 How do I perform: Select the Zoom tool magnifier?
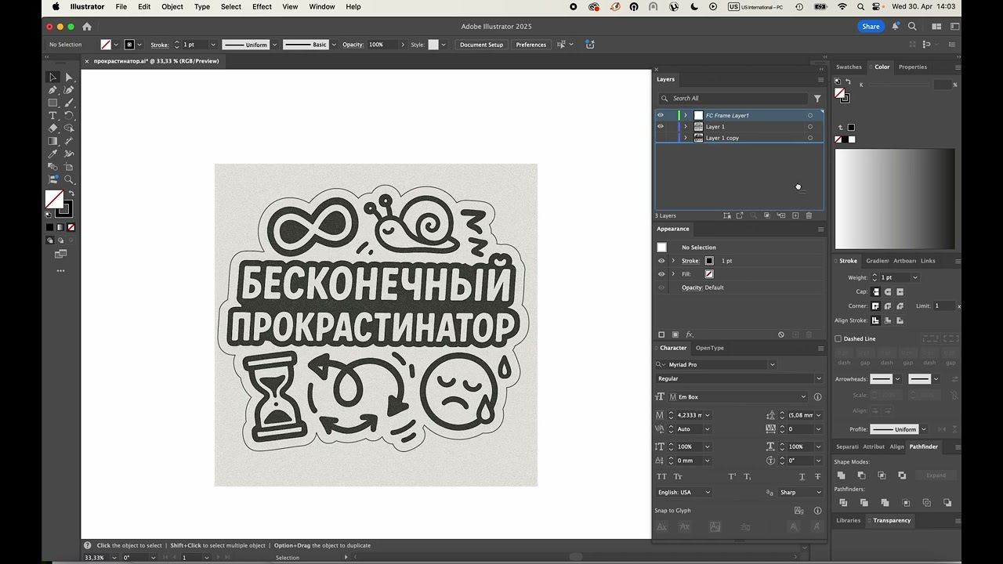(x=69, y=179)
